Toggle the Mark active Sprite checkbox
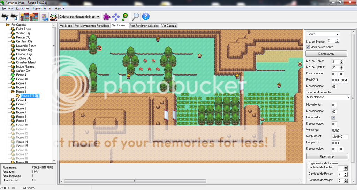The width and height of the screenshot is (357, 190). coord(308,47)
